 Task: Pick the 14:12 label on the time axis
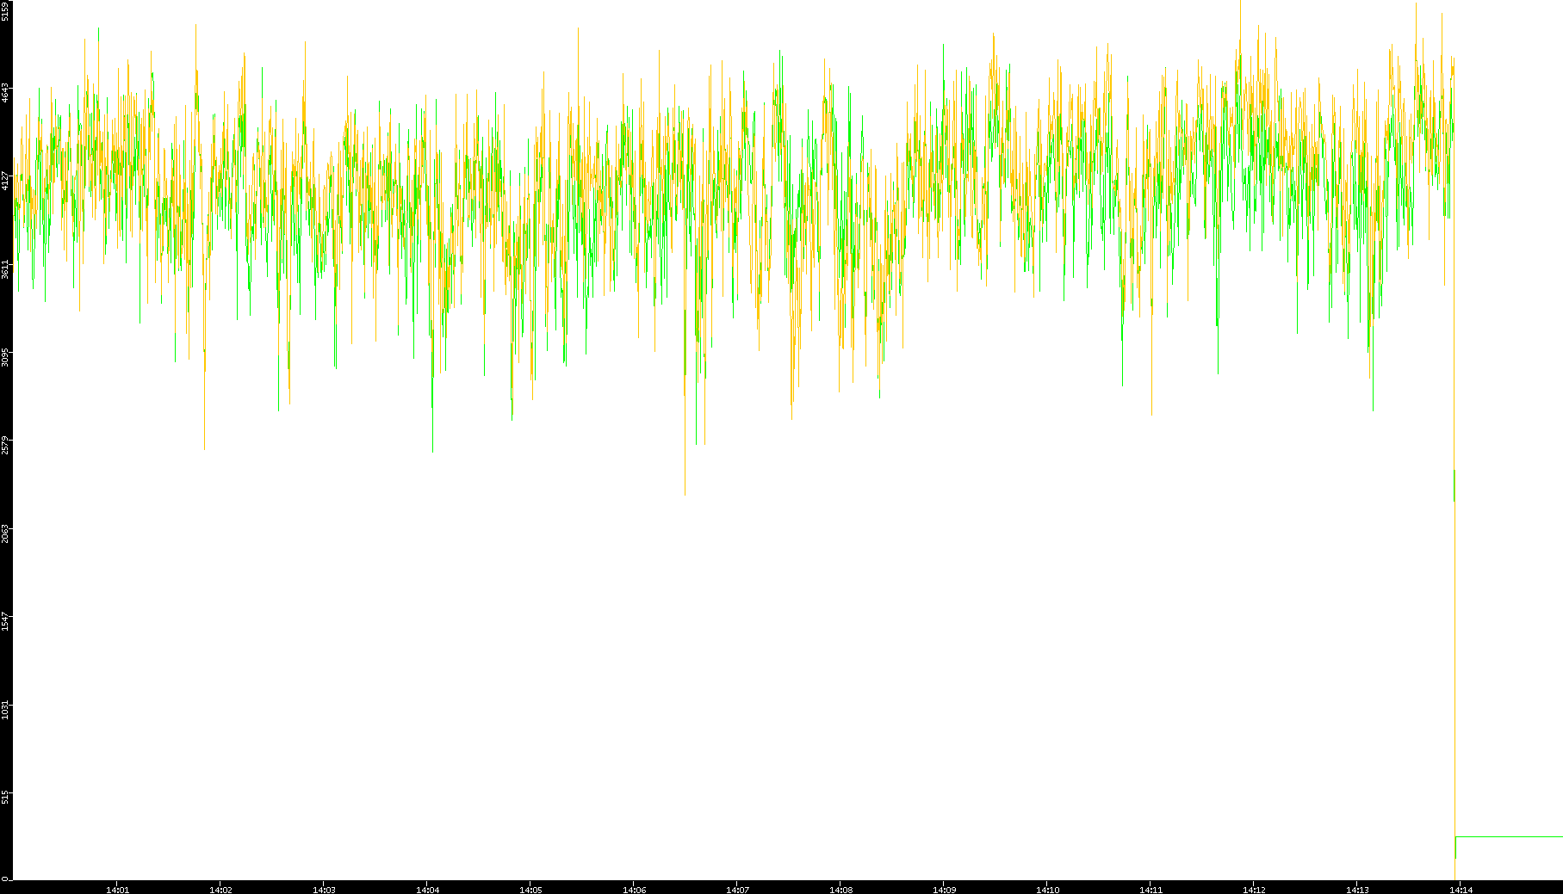(x=1254, y=890)
